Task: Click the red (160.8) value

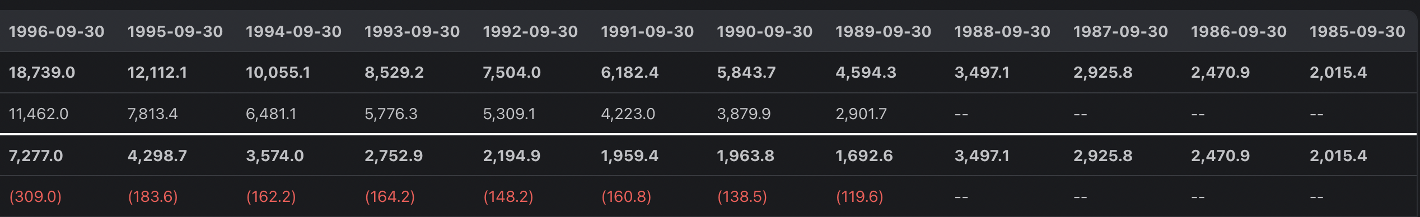Action: pos(626,197)
